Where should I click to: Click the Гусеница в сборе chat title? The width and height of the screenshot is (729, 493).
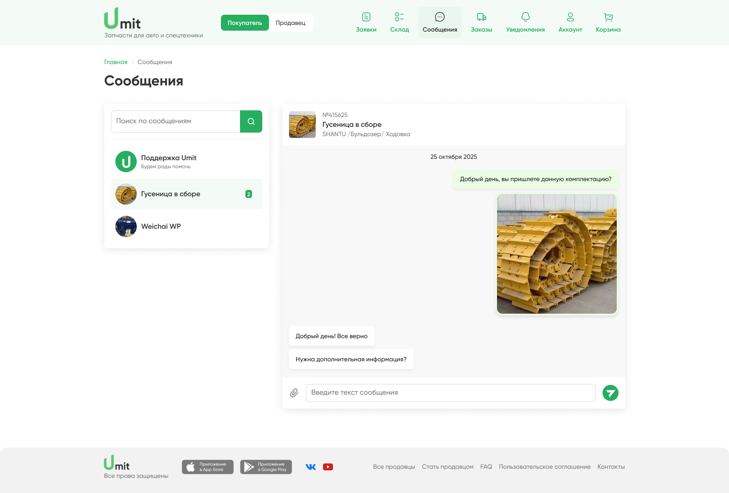coord(352,125)
